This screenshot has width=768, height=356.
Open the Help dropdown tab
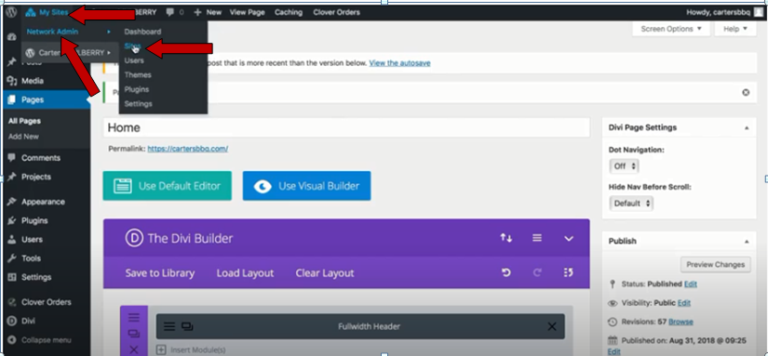pyautogui.click(x=735, y=29)
